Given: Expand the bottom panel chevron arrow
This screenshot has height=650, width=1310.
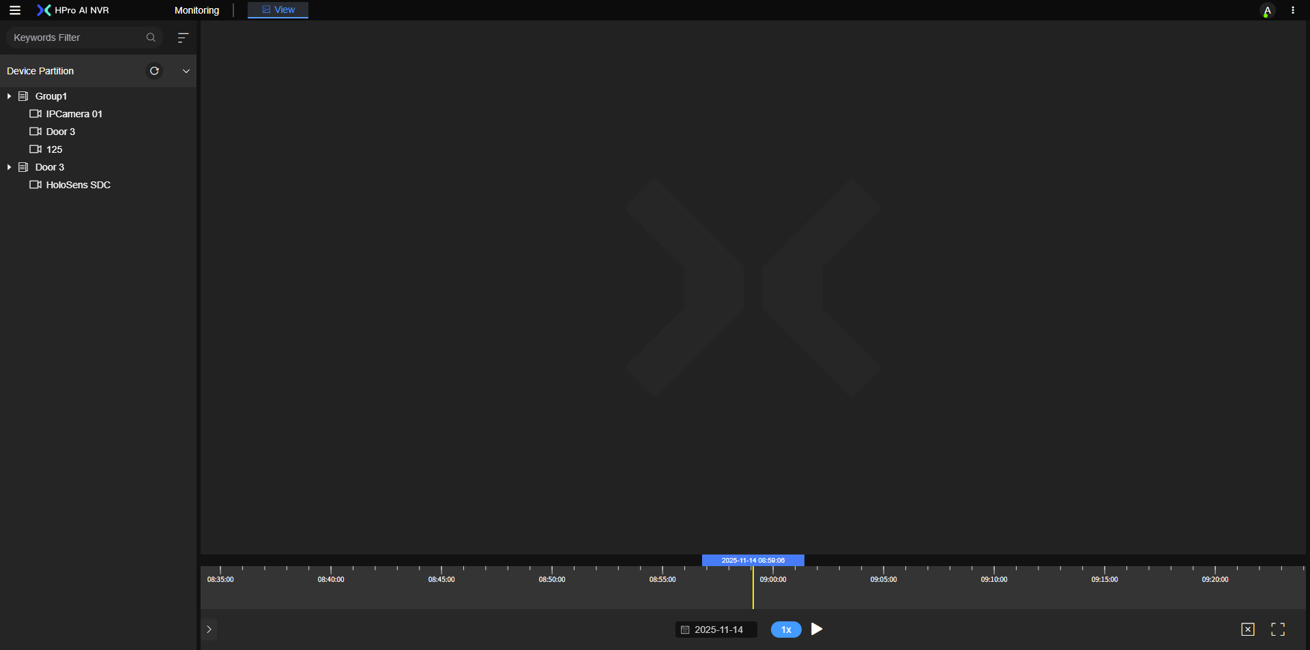Looking at the screenshot, I should (209, 630).
